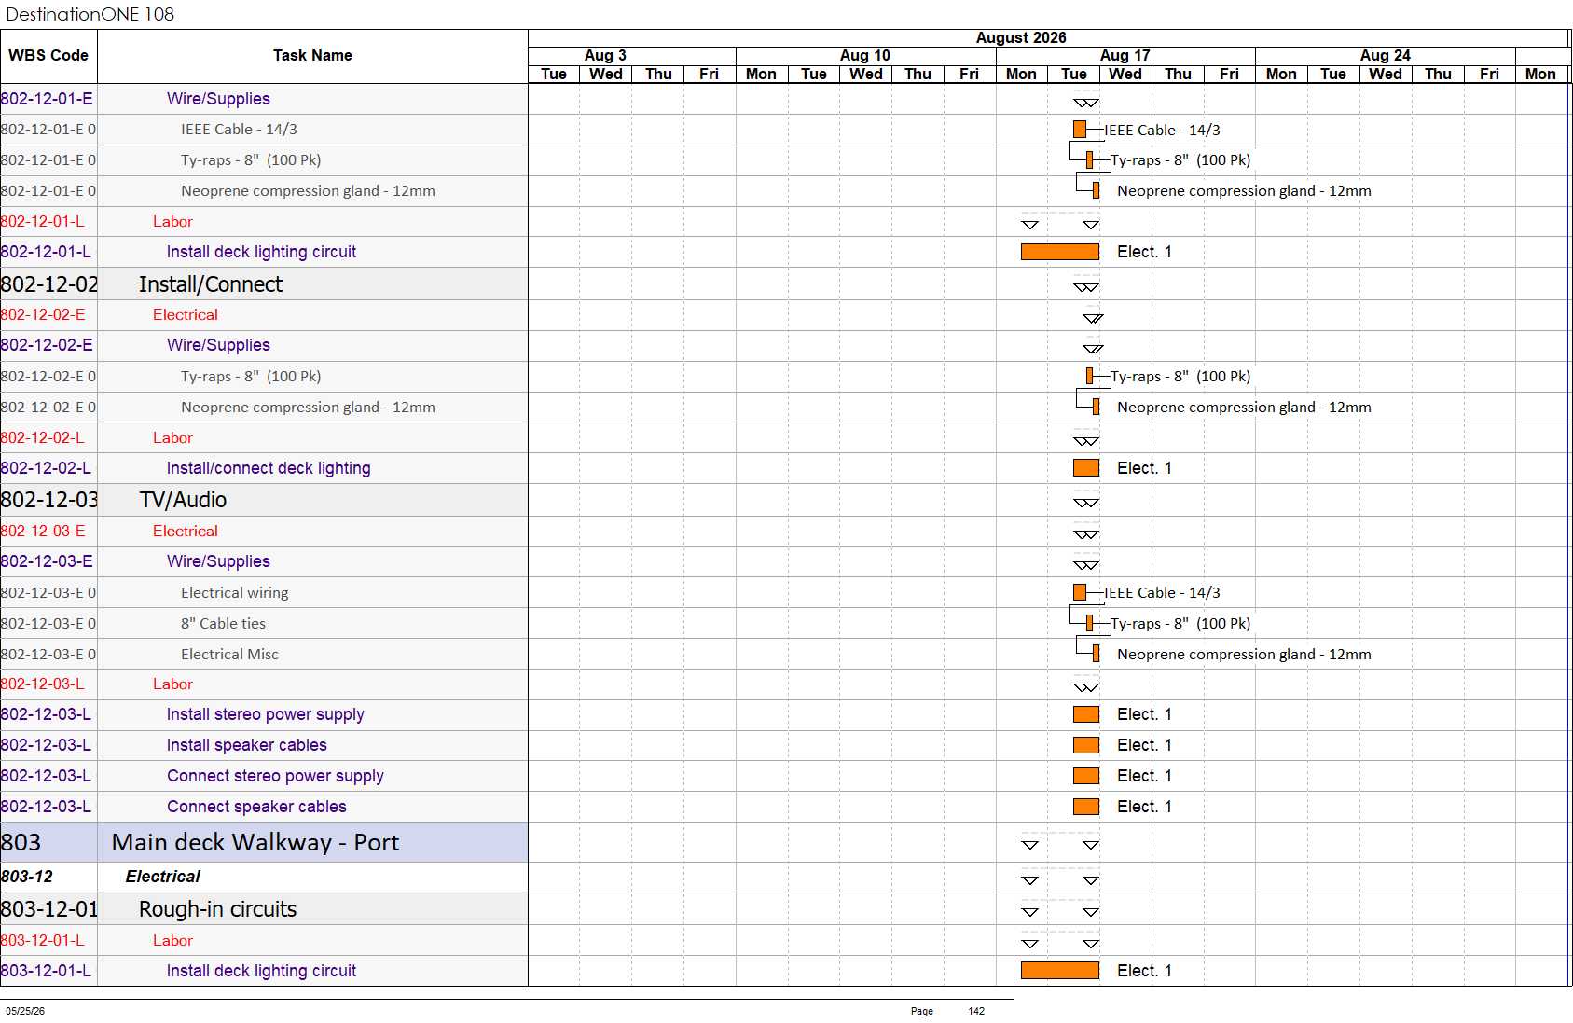1573x1023 pixels.
Task: Click WBS code 802-12-02
Action: click(x=49, y=284)
